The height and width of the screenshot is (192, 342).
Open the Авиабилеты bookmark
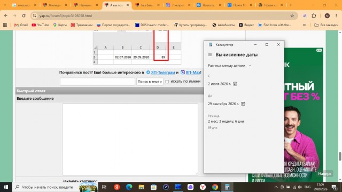tap(223, 25)
